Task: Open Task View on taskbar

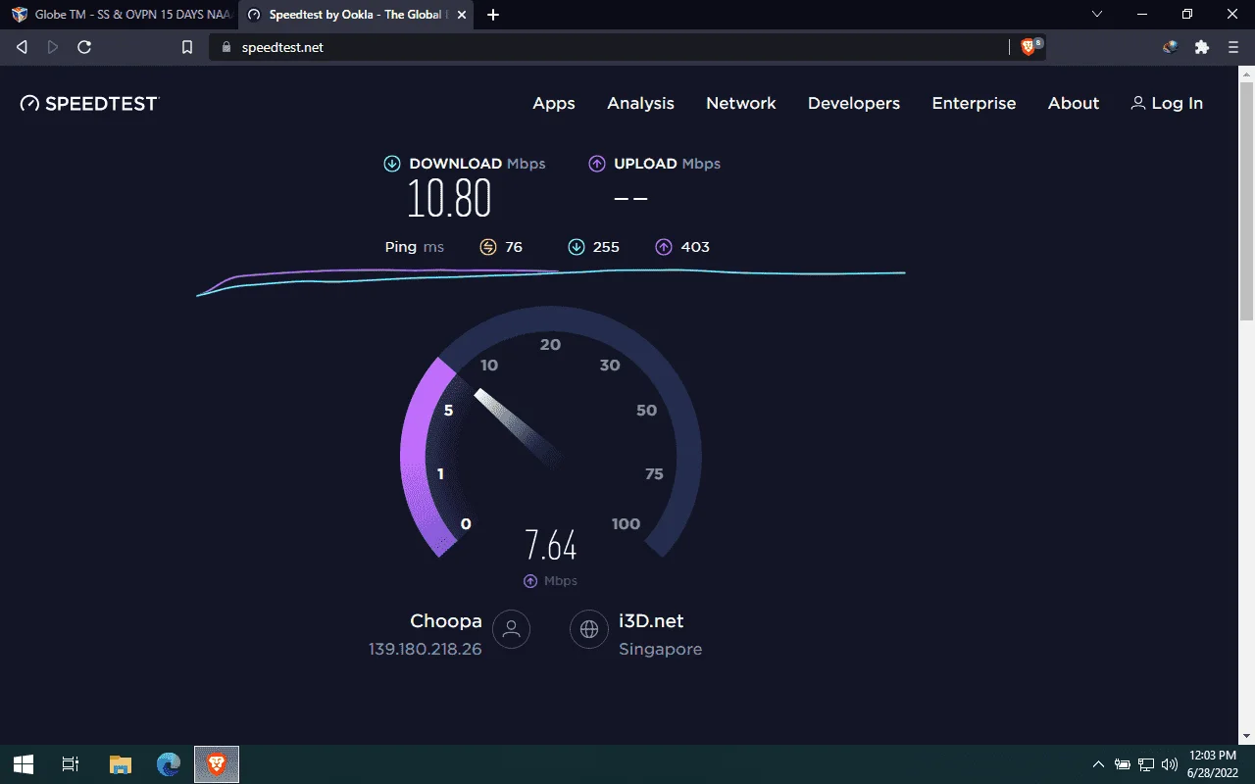Action: click(x=71, y=764)
